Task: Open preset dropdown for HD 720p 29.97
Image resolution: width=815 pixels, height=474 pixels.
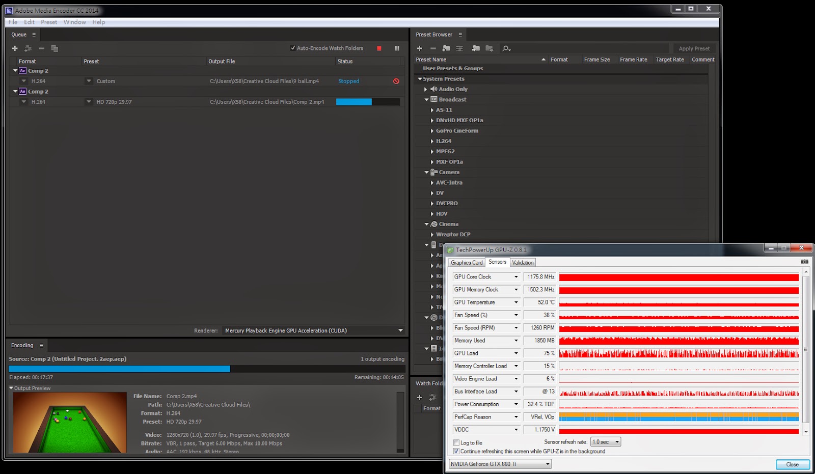Action: tap(89, 102)
